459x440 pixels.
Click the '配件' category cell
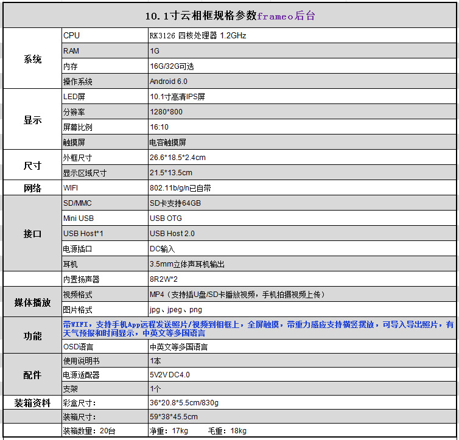[32, 374]
